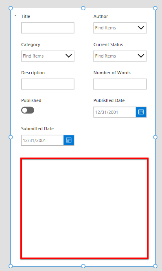Open the Submitted Date calendar picker
The height and width of the screenshot is (271, 162).
(x=69, y=140)
